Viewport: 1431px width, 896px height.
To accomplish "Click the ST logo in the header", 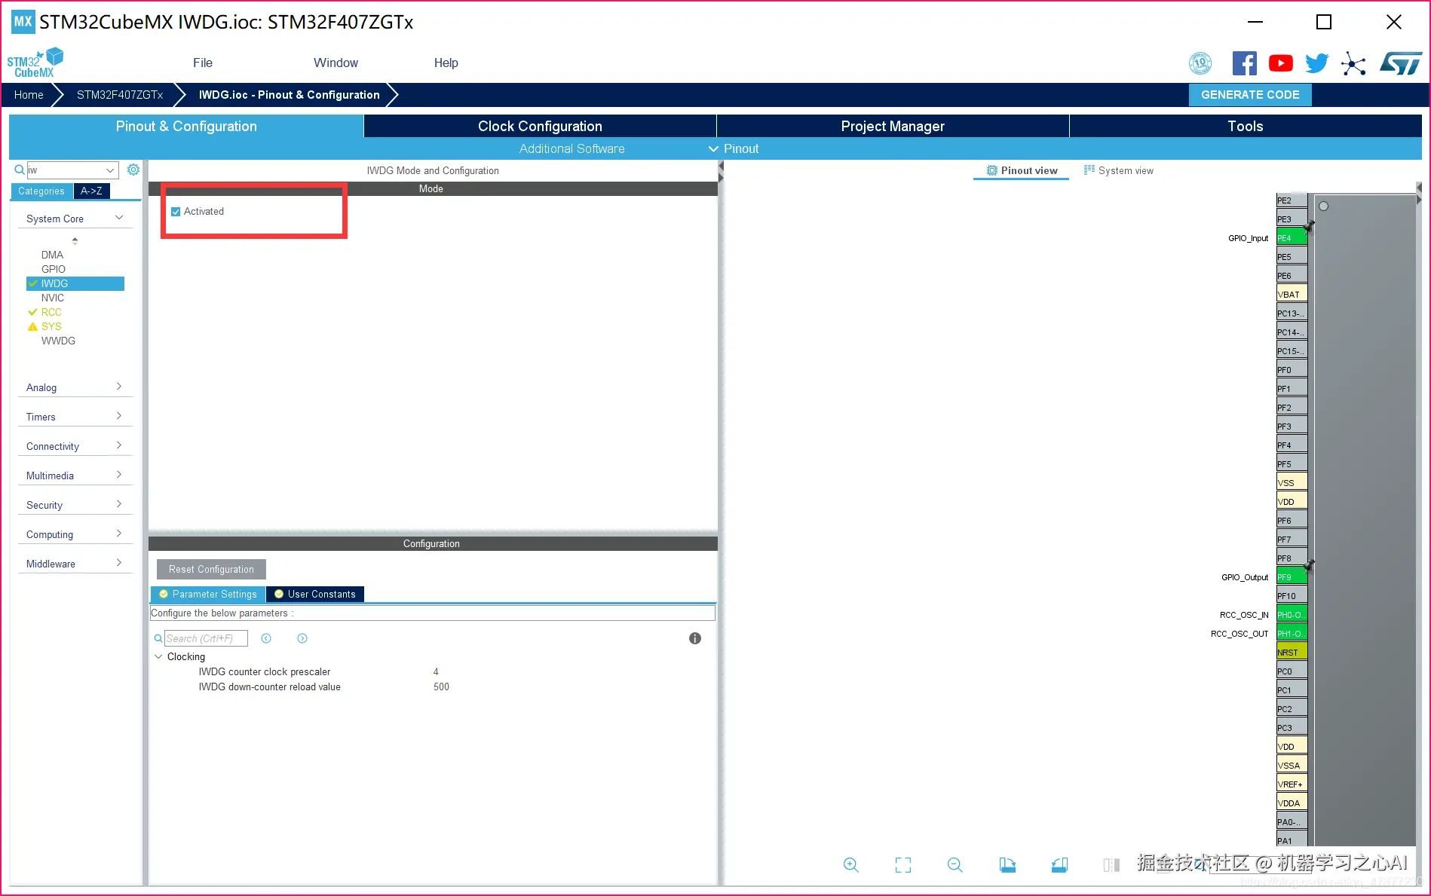I will point(1401,63).
